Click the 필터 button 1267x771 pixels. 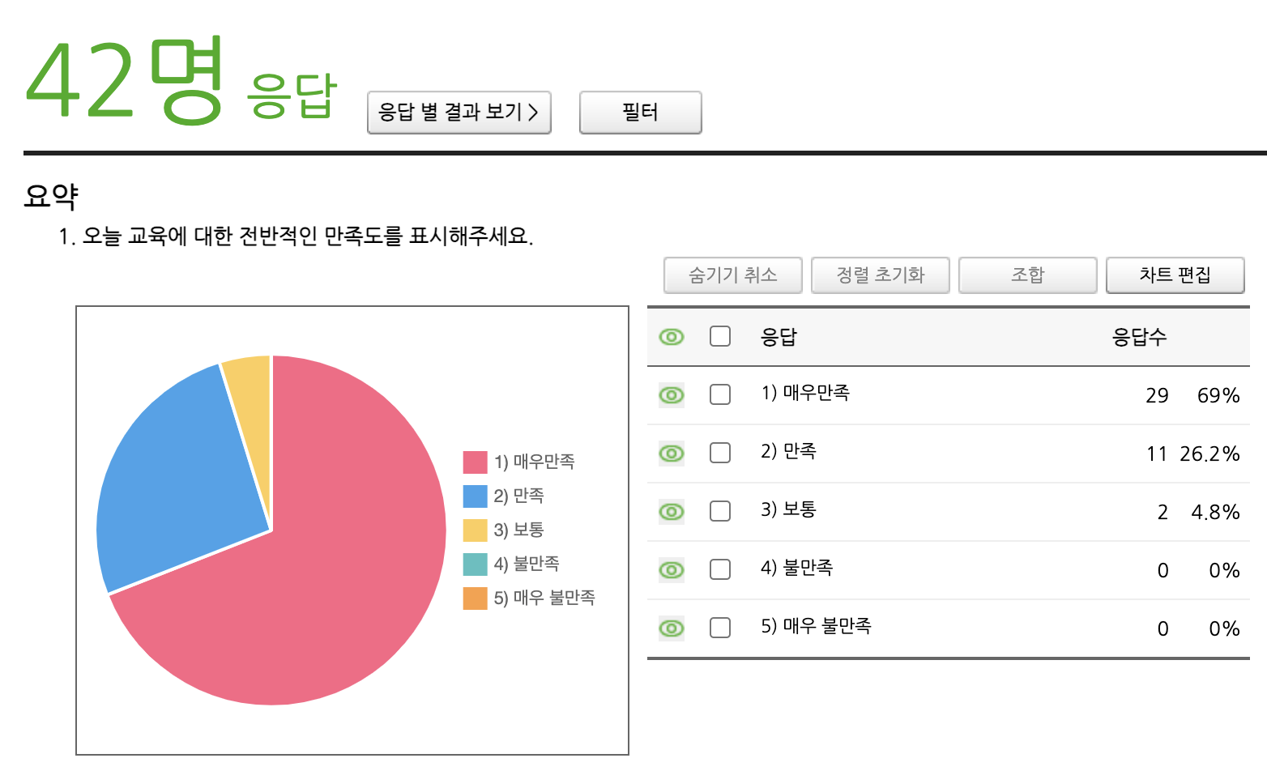[640, 113]
